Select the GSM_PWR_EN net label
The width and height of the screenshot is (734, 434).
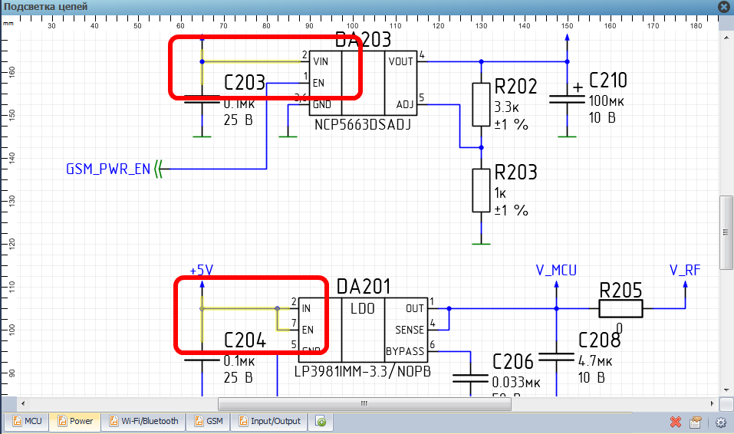[108, 169]
